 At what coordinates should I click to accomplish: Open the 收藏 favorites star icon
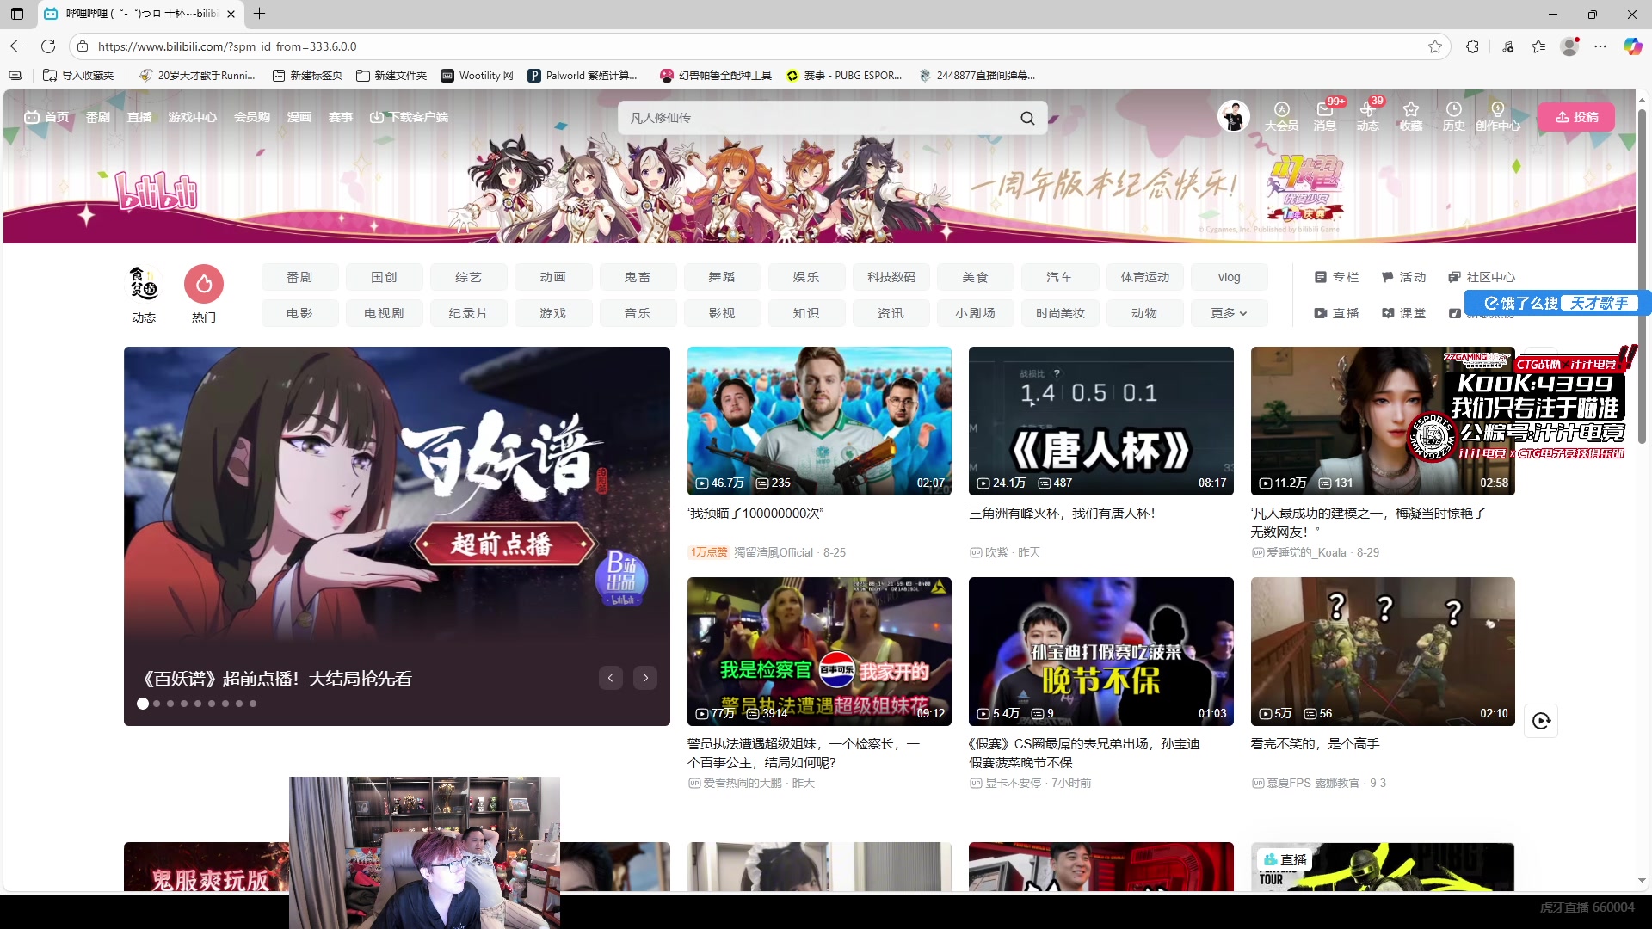[1411, 116]
